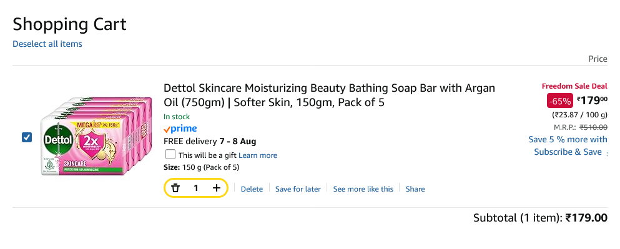Click the quantity number 1 field
Image resolution: width=620 pixels, height=249 pixels.
click(195, 188)
